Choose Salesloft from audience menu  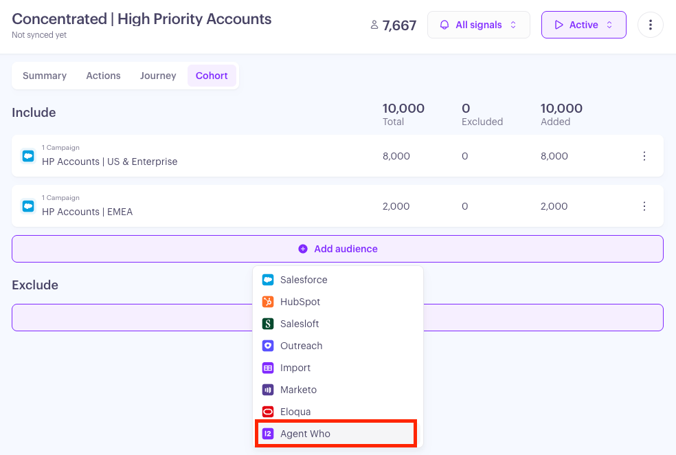337,324
